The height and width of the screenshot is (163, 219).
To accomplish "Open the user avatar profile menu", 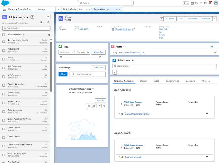I will (216, 3).
